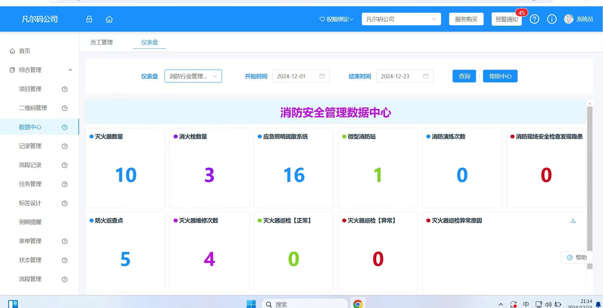Click the 结束时间 date input field
The image size is (603, 308).
coord(400,76)
